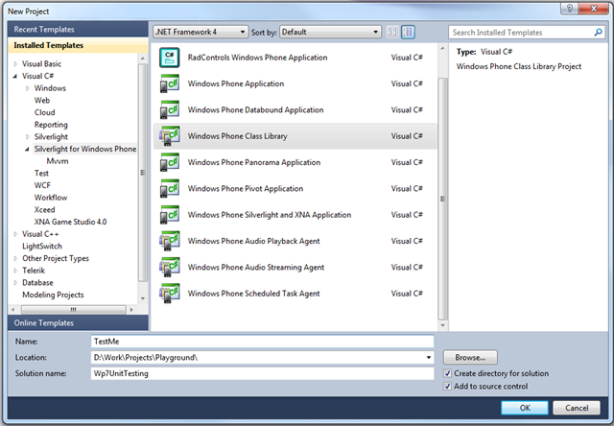Select Windows Phone Panorama Application template
This screenshot has height=426, width=614.
(x=295, y=162)
